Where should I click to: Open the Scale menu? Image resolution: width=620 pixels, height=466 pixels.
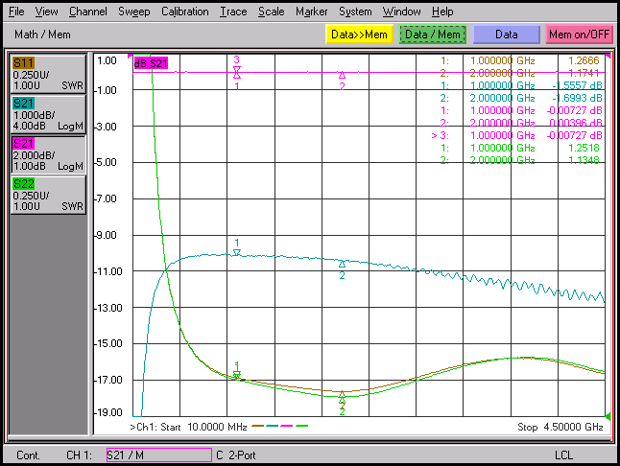point(271,12)
